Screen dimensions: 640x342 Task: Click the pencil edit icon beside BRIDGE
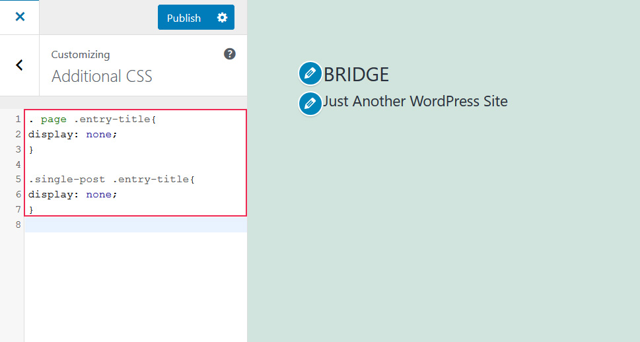tap(310, 74)
